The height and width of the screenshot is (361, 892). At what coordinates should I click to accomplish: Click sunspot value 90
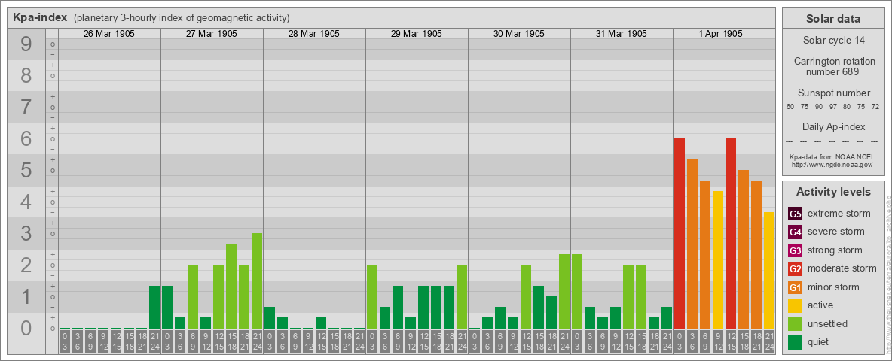819,107
